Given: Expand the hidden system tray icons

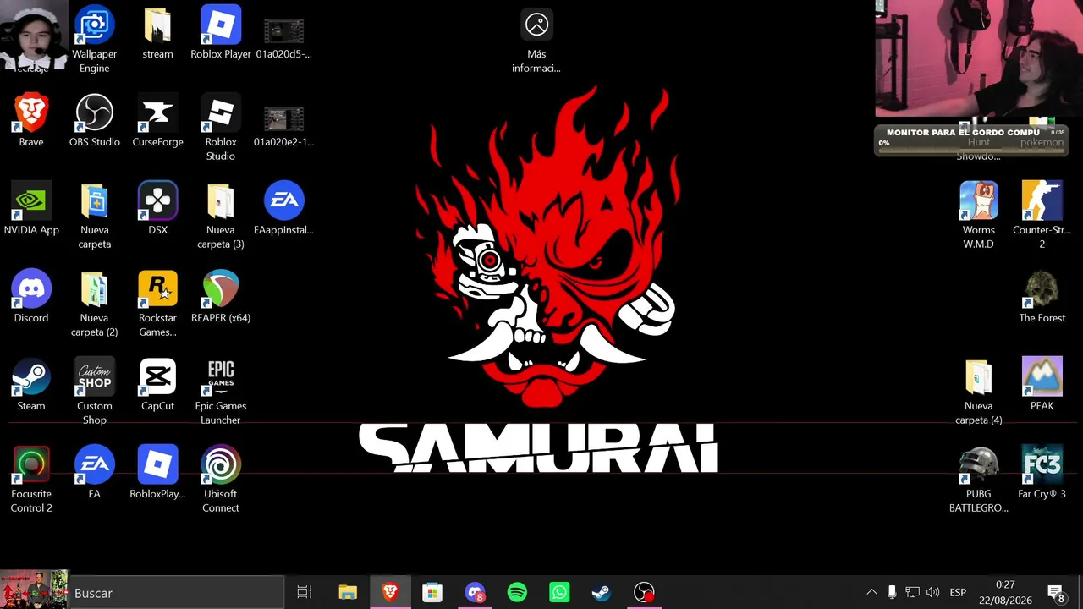Looking at the screenshot, I should pos(871,593).
